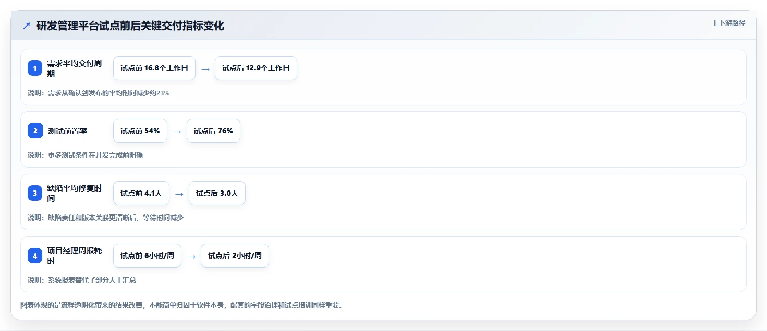Click the arrow between 16.8 and 12.9 workdays

205,69
